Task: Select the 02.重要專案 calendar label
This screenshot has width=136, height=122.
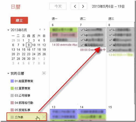Action: tap(22, 88)
